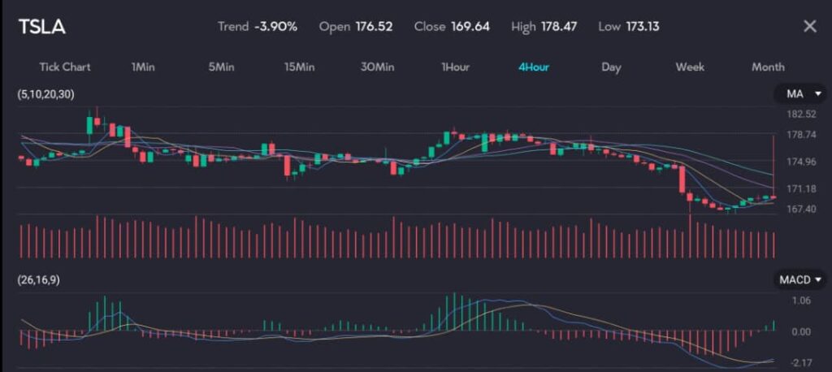
Task: View the Month timeframe chart
Action: click(768, 67)
